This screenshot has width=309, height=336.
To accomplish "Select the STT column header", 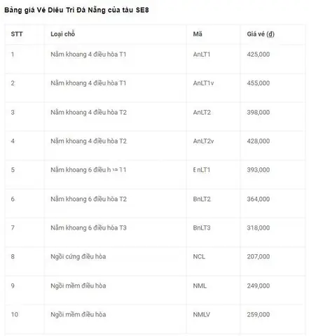I will [17, 34].
